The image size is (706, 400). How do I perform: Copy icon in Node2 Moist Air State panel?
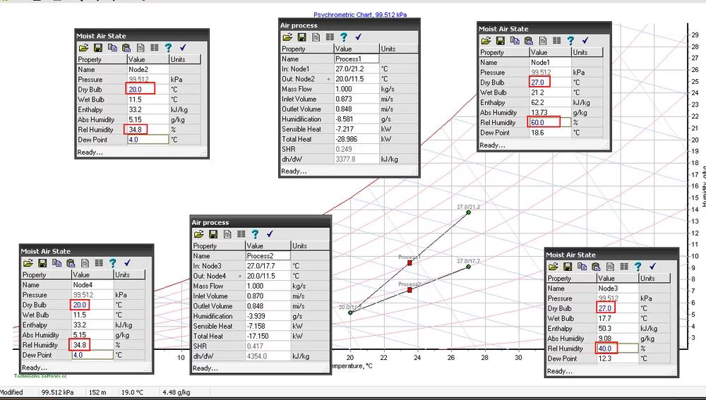coord(112,47)
